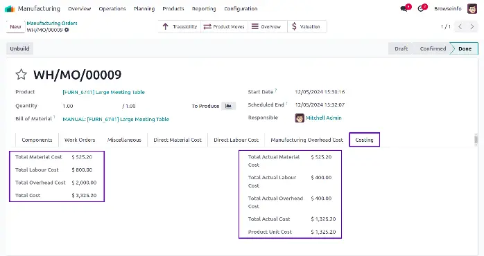The image size is (484, 256).
Task: Switch to the Work Orders tab
Action: [80, 140]
